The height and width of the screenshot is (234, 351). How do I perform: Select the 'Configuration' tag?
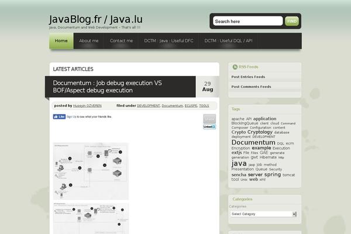click(260, 128)
